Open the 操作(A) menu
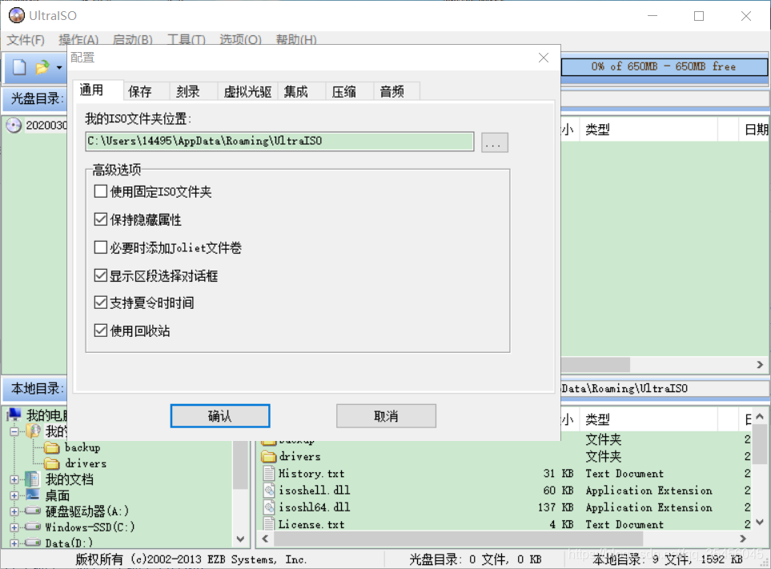 pyautogui.click(x=78, y=40)
